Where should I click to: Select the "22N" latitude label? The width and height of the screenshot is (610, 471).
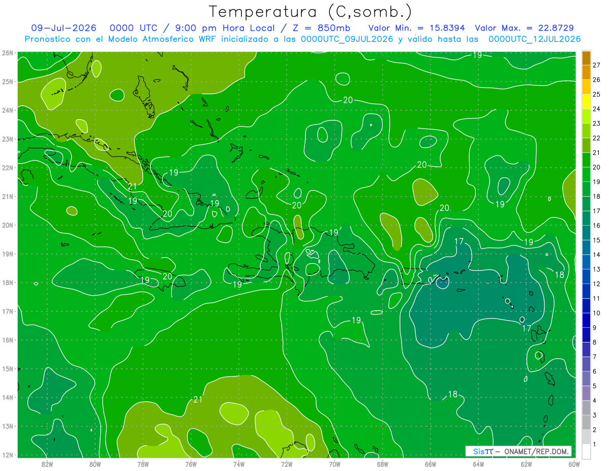click(7, 168)
